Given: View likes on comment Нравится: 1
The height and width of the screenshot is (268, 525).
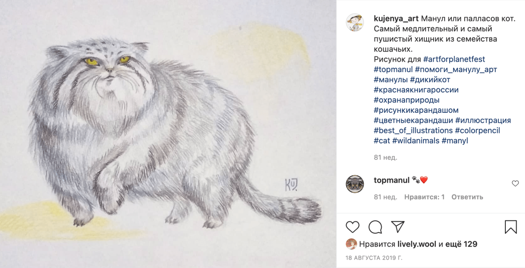Looking at the screenshot, I should [x=424, y=197].
